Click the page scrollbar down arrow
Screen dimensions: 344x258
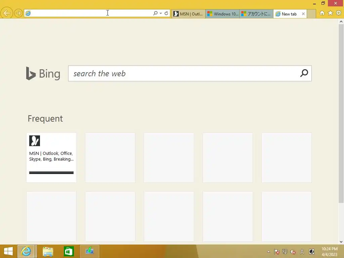341,242
